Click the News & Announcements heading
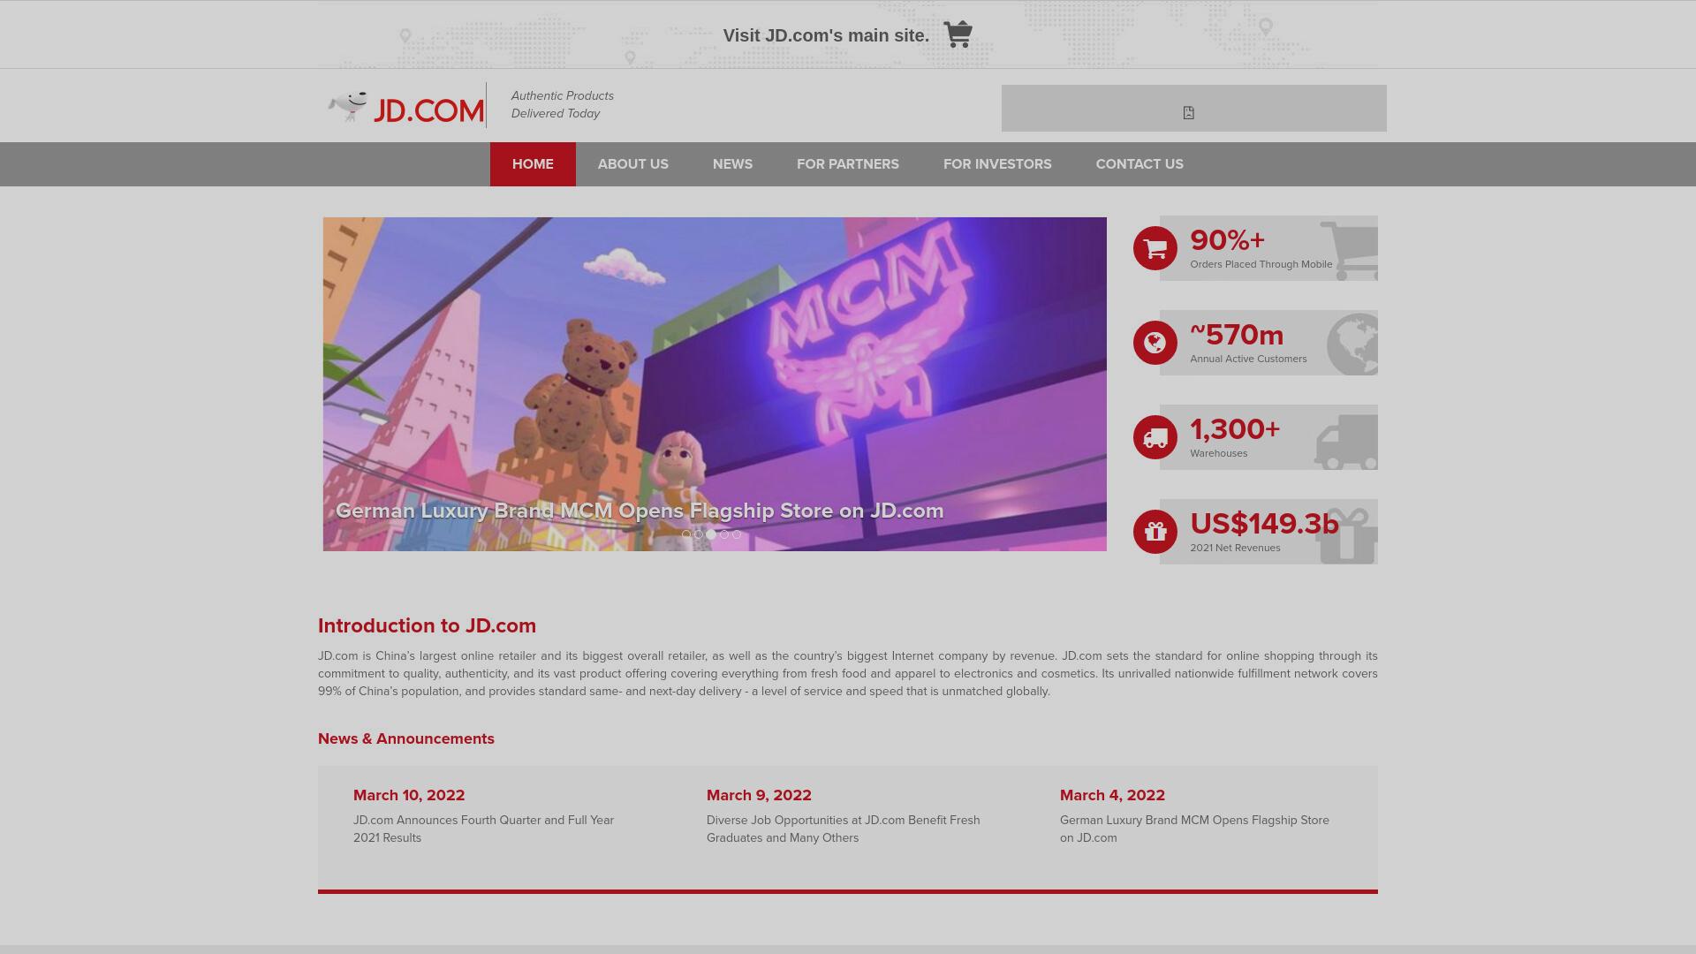The image size is (1696, 954). [406, 739]
